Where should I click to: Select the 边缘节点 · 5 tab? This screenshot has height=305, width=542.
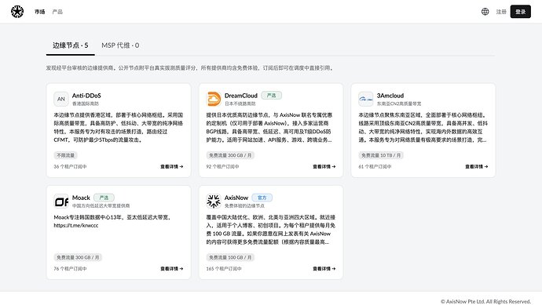[71, 45]
